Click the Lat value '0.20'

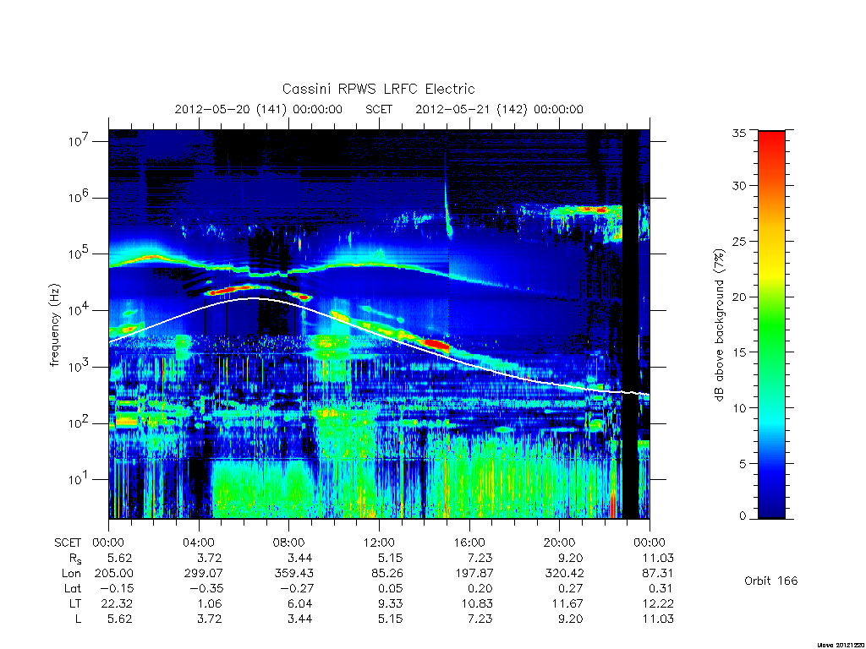(480, 589)
